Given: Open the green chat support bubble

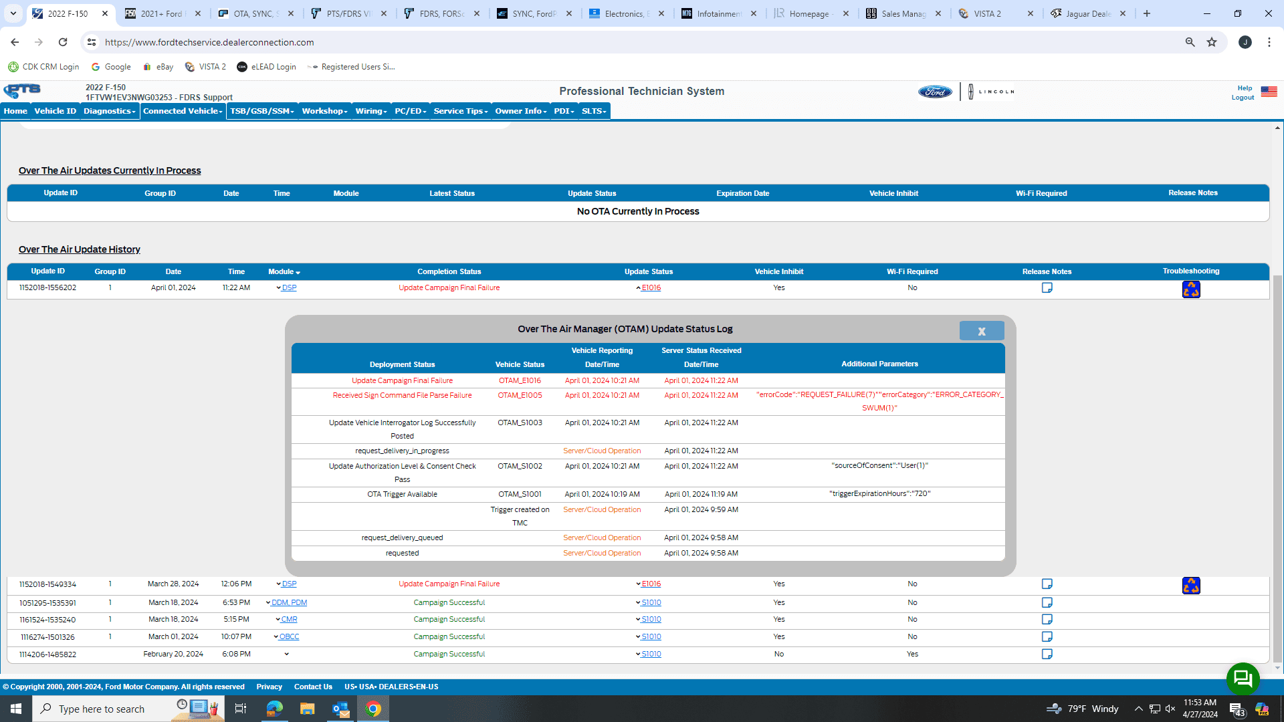Looking at the screenshot, I should click(x=1243, y=679).
